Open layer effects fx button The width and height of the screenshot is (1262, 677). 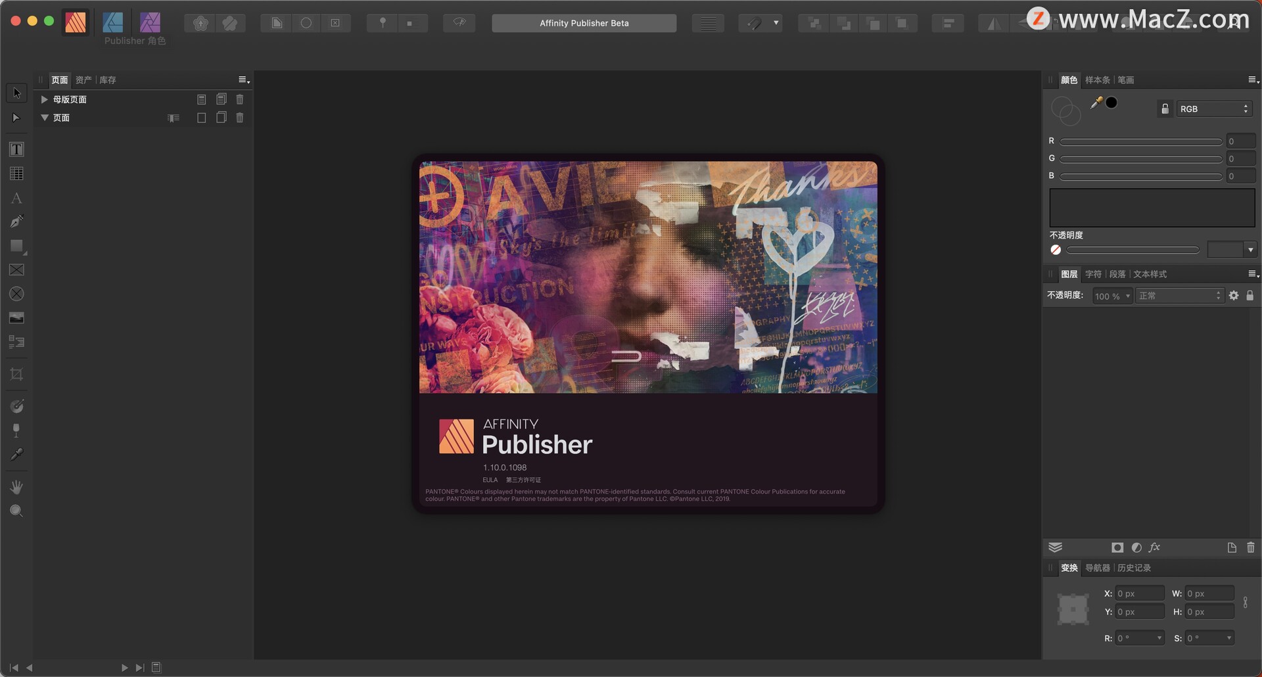coord(1155,548)
